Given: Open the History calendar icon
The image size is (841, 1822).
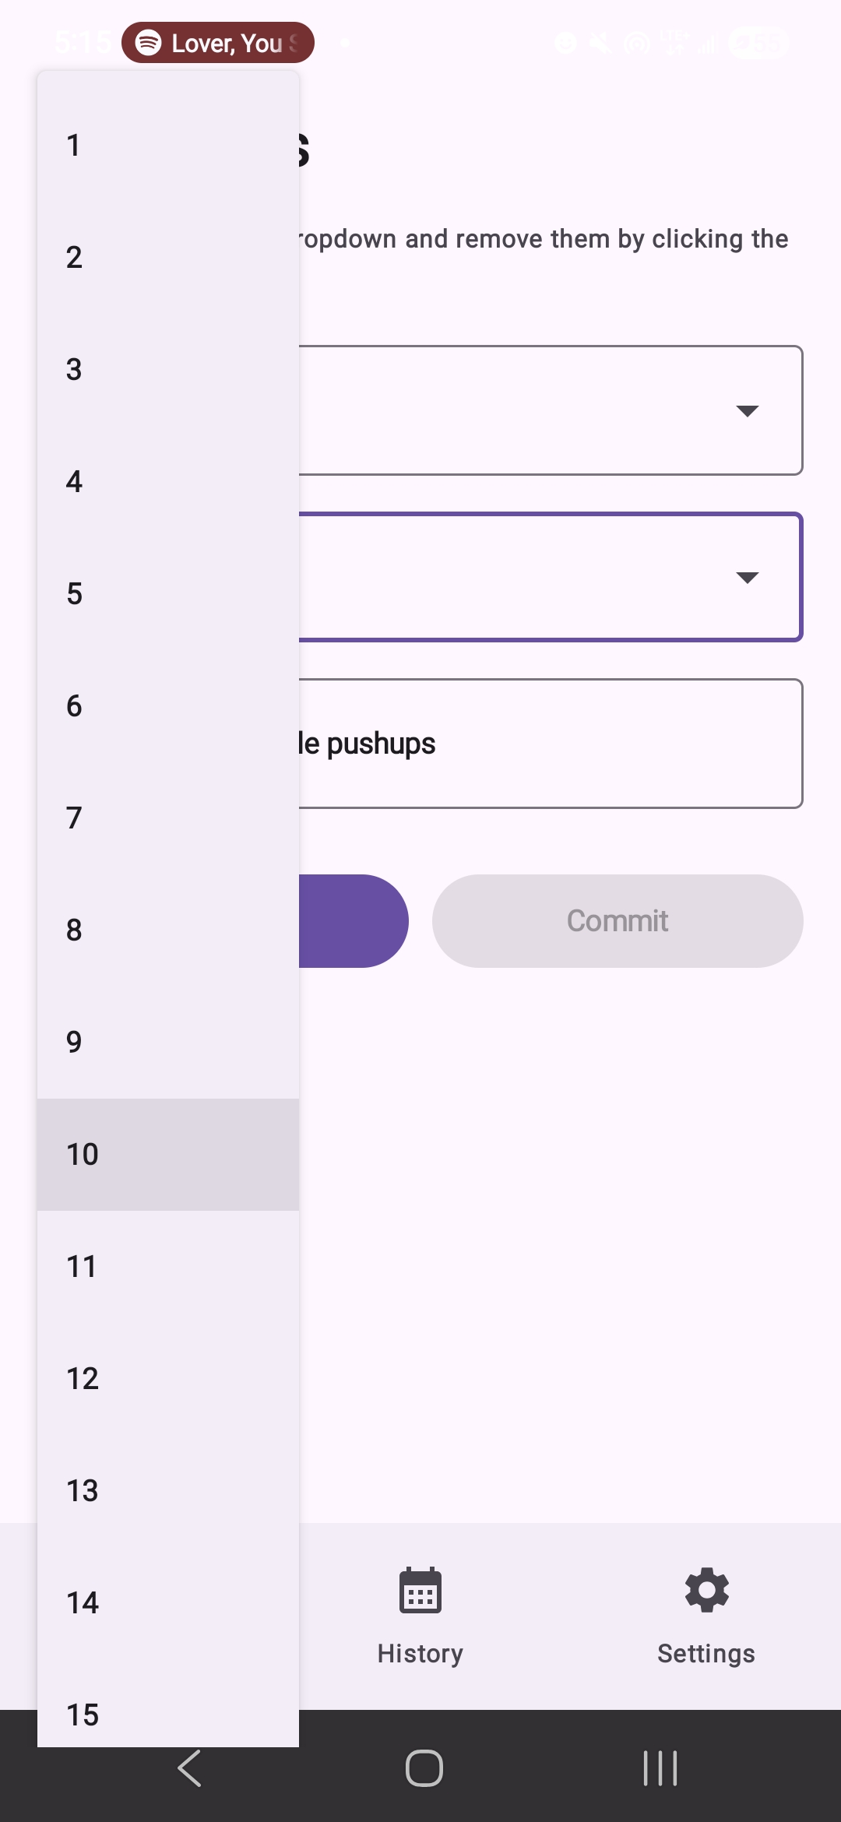Looking at the screenshot, I should [x=420, y=1590].
